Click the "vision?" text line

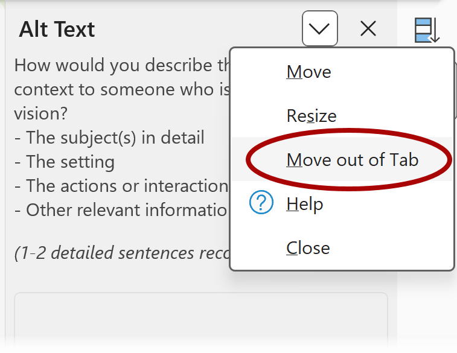click(40, 113)
